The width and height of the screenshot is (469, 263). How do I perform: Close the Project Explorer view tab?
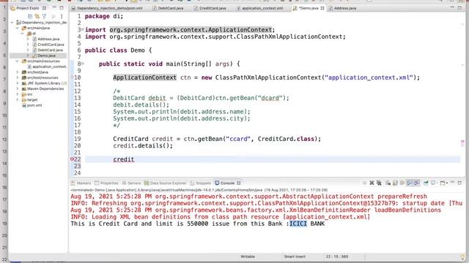(x=44, y=8)
